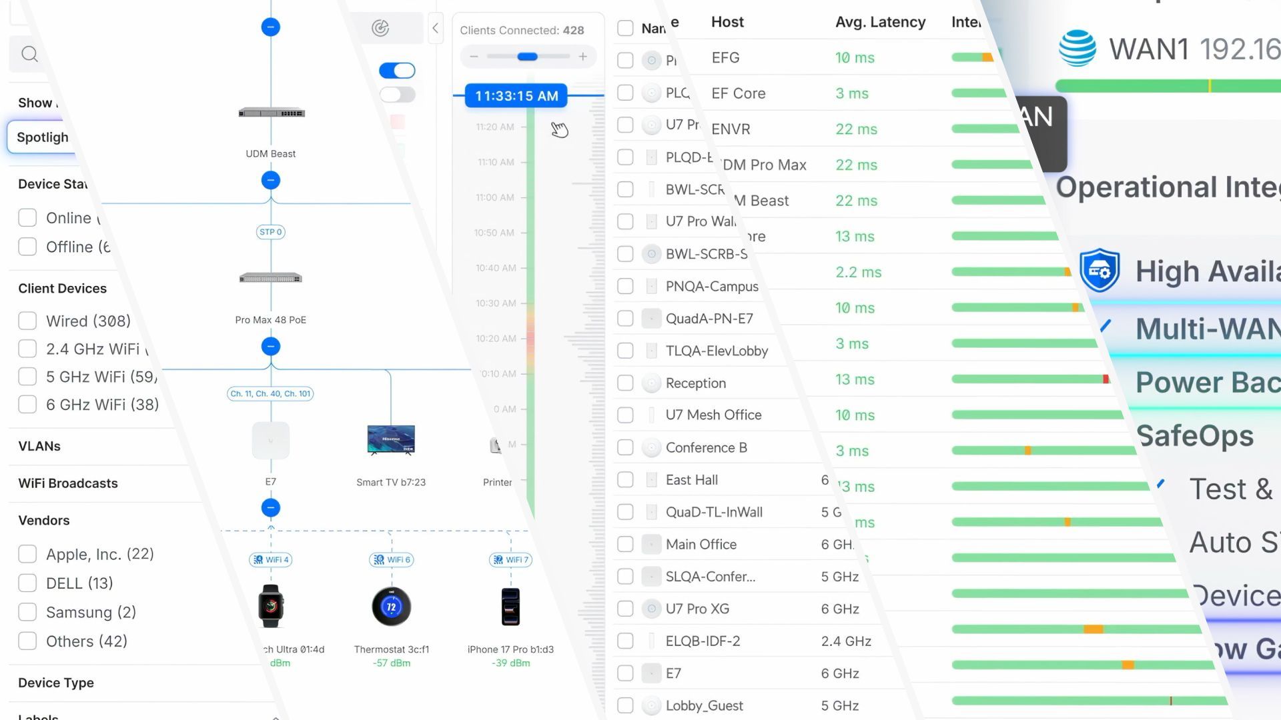Screen dimensions: 1281x720
Task: Select the iPhone 17 Pro b1:d3 icon
Action: [x=510, y=607]
